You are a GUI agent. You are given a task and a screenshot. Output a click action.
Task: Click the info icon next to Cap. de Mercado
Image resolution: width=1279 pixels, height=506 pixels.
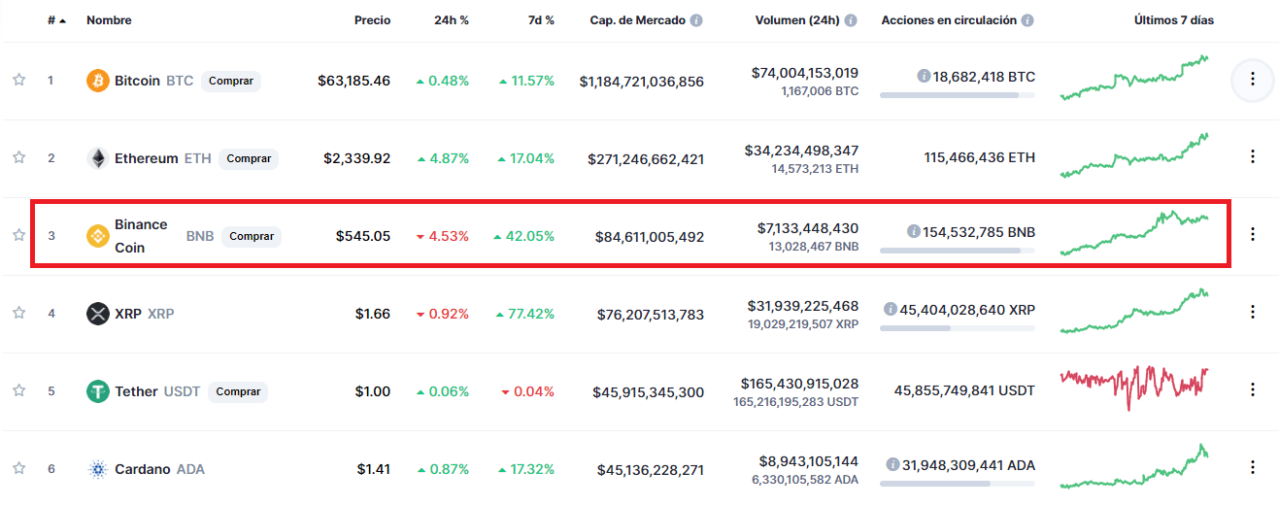pos(696,20)
